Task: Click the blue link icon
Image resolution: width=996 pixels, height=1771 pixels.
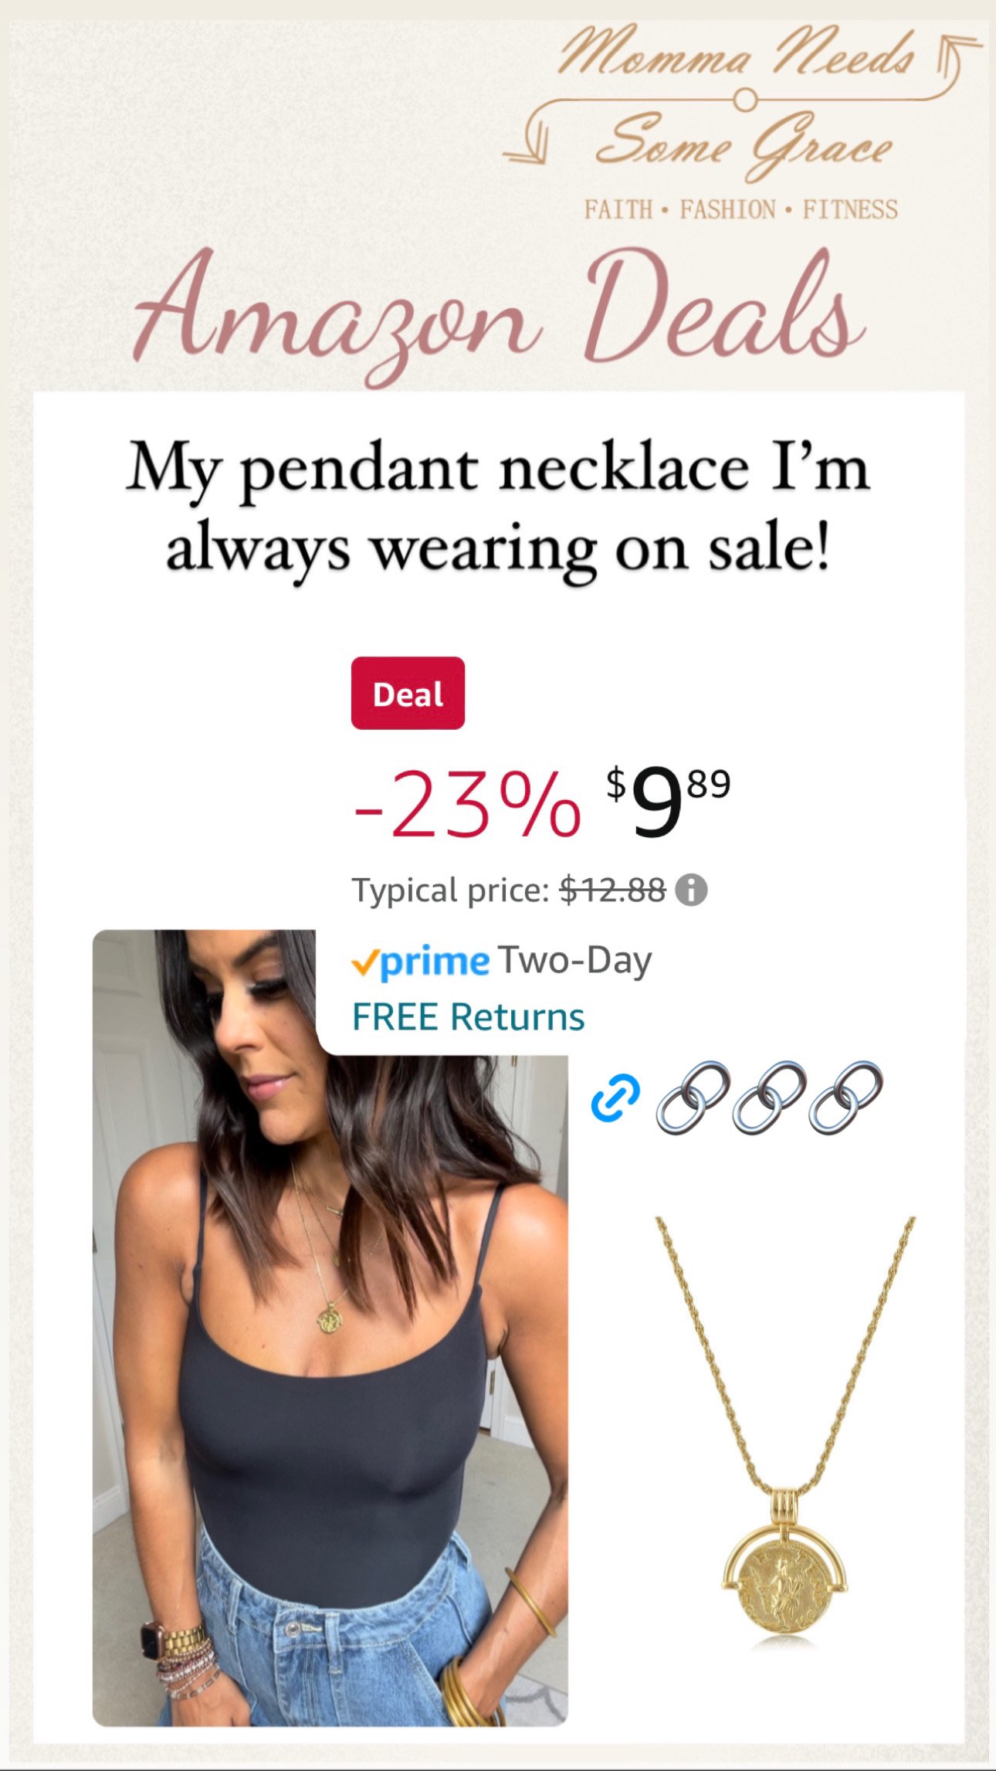Action: 615,1097
